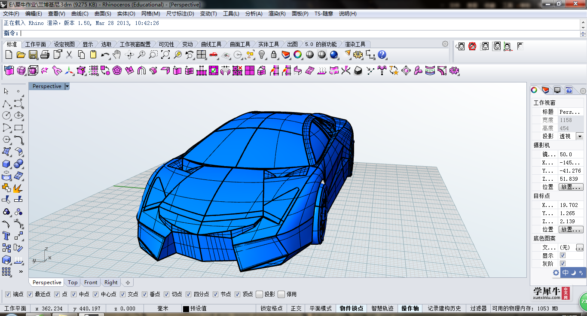Click the Paste clipboard icon
This screenshot has width=587, height=316.
[93, 55]
